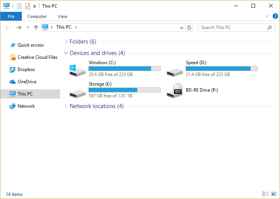280x199 pixels.
Task: Click the Properties checkmark icon in title bar
Action: point(28,6)
